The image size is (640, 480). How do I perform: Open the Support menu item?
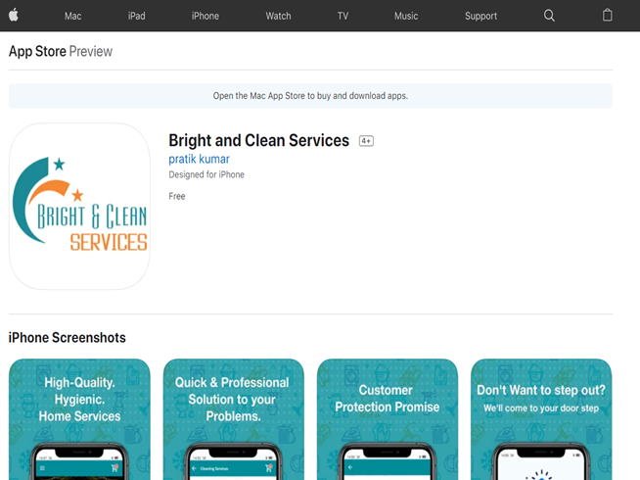480,16
